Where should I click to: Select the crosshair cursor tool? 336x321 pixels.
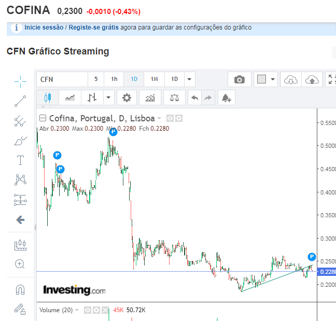pos(20,81)
